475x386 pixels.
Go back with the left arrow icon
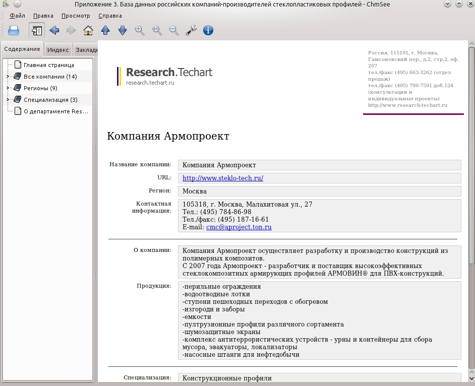pyautogui.click(x=54, y=30)
